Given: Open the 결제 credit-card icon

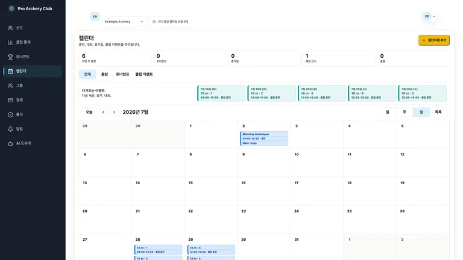Looking at the screenshot, I should click(x=10, y=100).
